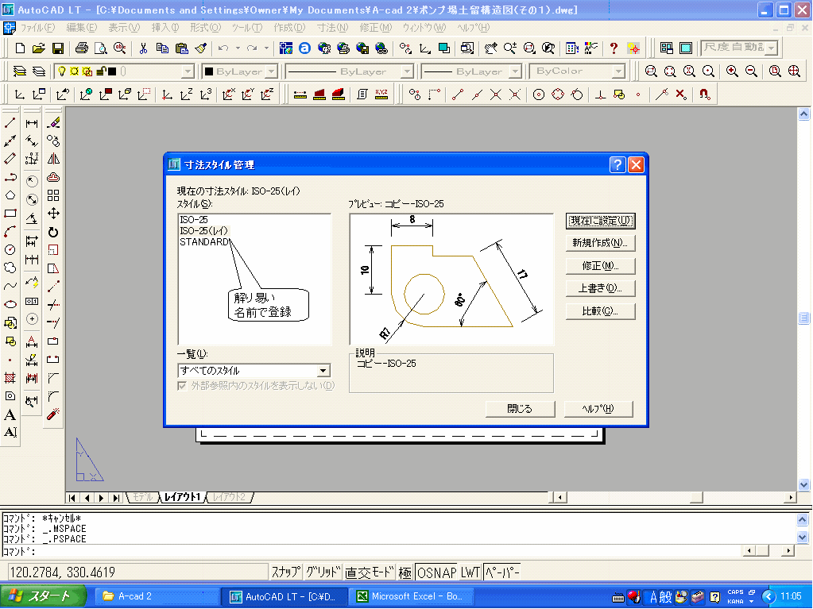Open the 一覧 すべてのスタイル dropdown

(x=323, y=371)
